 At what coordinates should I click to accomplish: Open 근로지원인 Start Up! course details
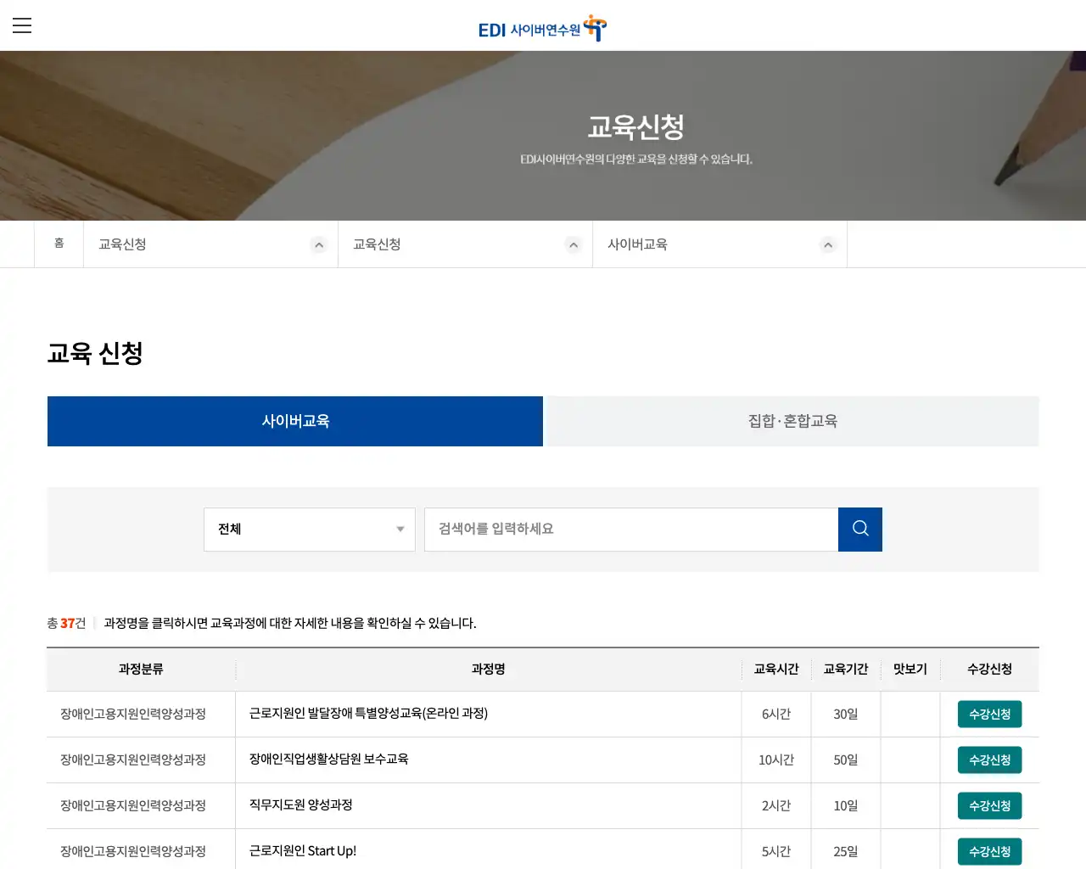(303, 851)
